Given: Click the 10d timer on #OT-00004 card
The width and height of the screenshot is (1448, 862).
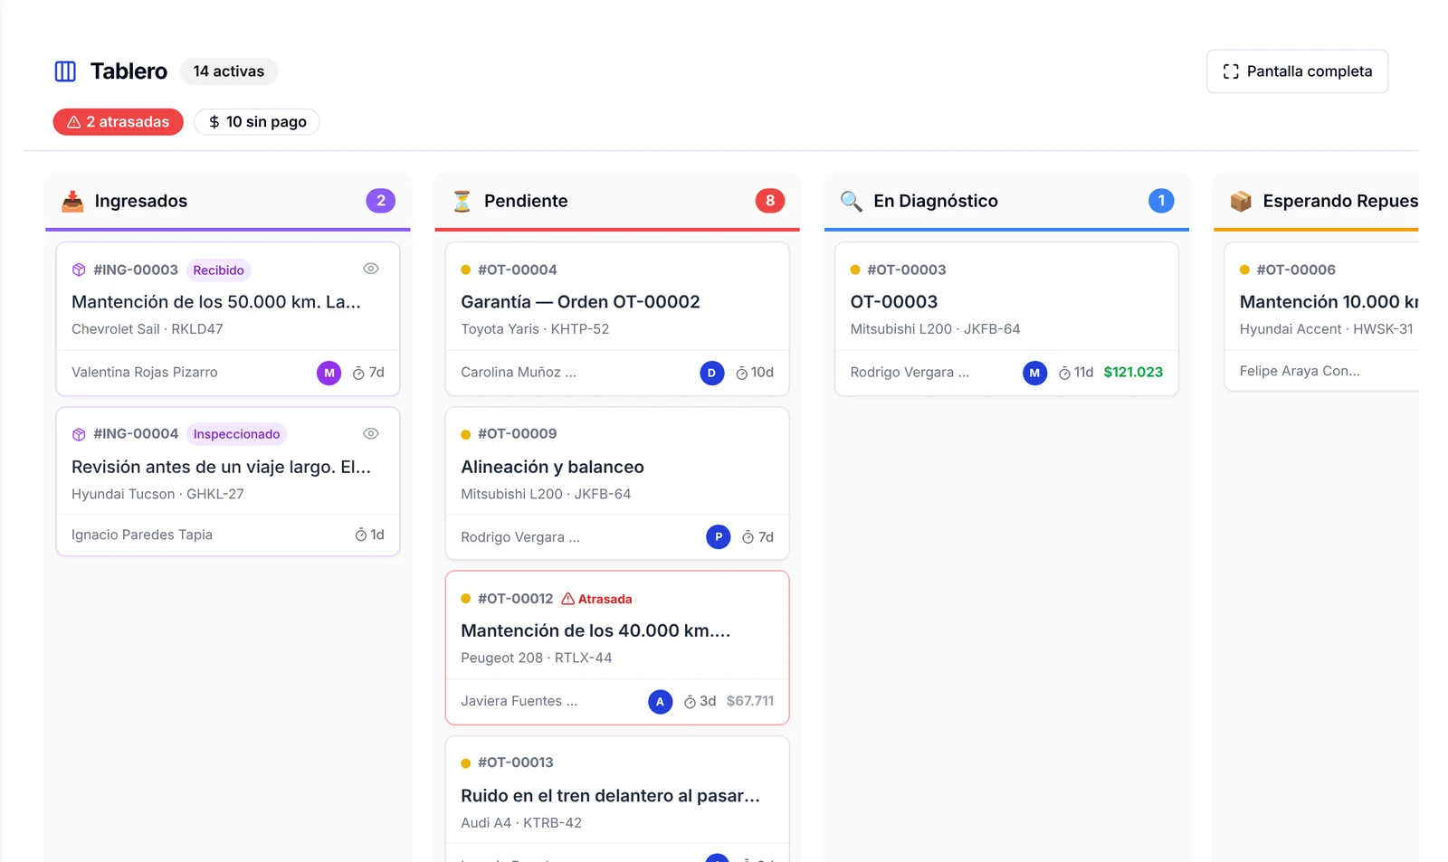Looking at the screenshot, I should [755, 373].
